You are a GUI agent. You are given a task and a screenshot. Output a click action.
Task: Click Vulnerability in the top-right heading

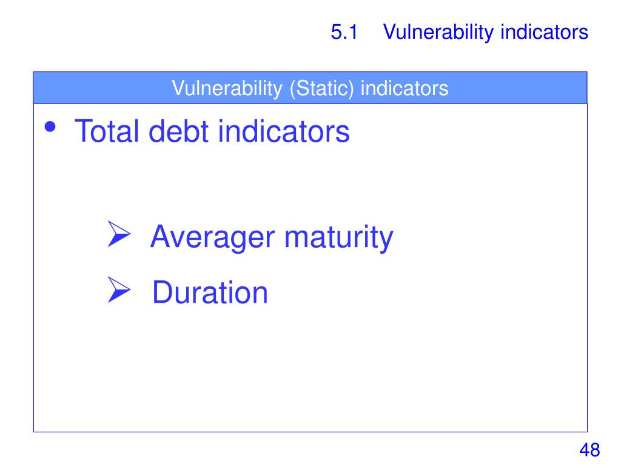(x=438, y=33)
